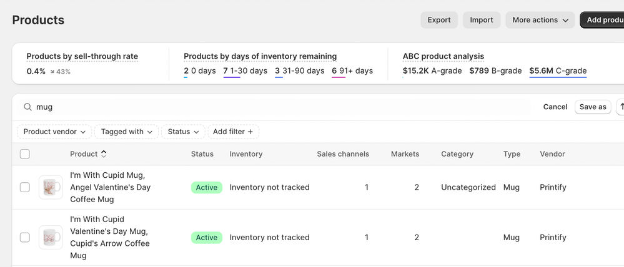Tick the select-all products checkbox
Viewport: 624px width, 267px height.
(x=25, y=153)
